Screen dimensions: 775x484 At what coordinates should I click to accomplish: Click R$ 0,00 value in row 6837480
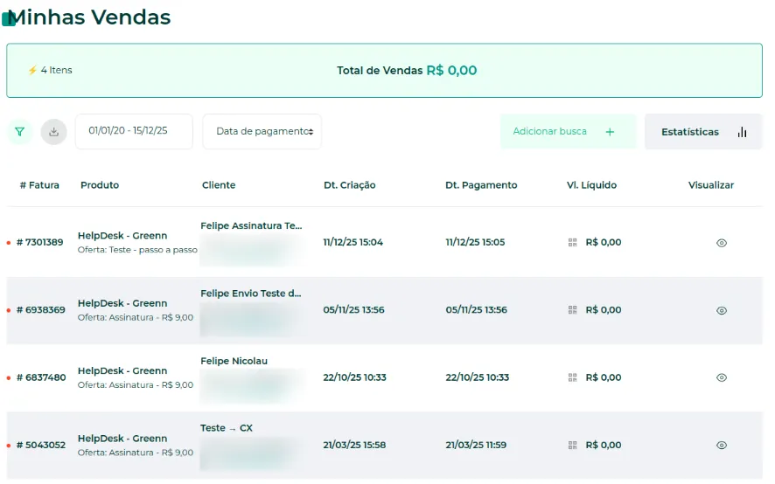[x=604, y=377]
